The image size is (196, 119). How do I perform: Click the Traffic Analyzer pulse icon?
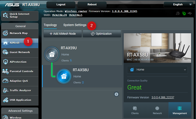pyautogui.click(x=5, y=90)
